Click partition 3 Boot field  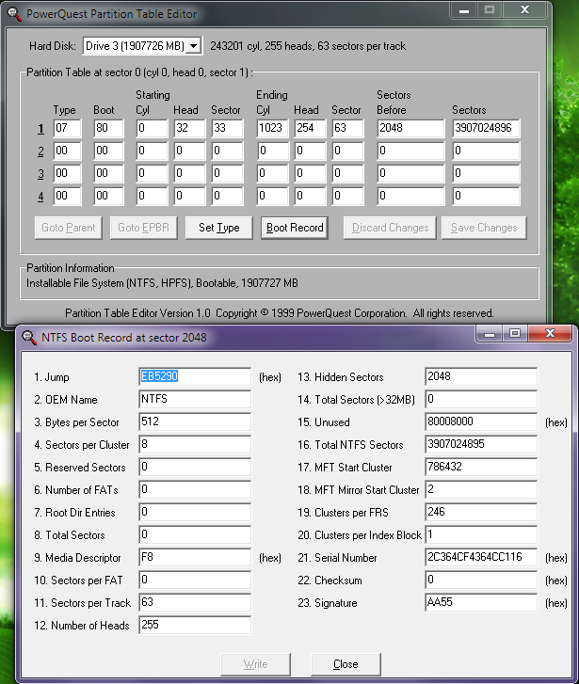108,174
